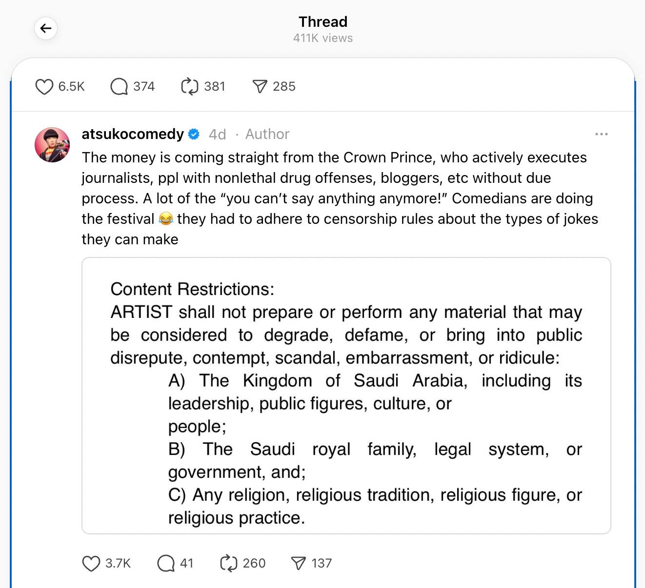Click the Author label beside the timestamp
This screenshot has height=588, width=645.
pyautogui.click(x=267, y=134)
